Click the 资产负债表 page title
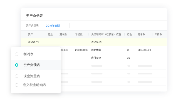This screenshot has height=100, width=178. (34, 16)
